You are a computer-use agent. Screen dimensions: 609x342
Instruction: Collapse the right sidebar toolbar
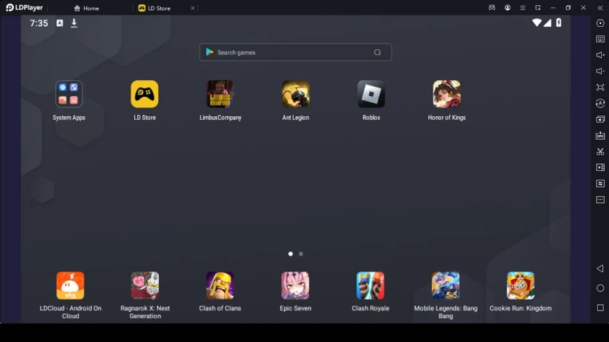tap(600, 8)
